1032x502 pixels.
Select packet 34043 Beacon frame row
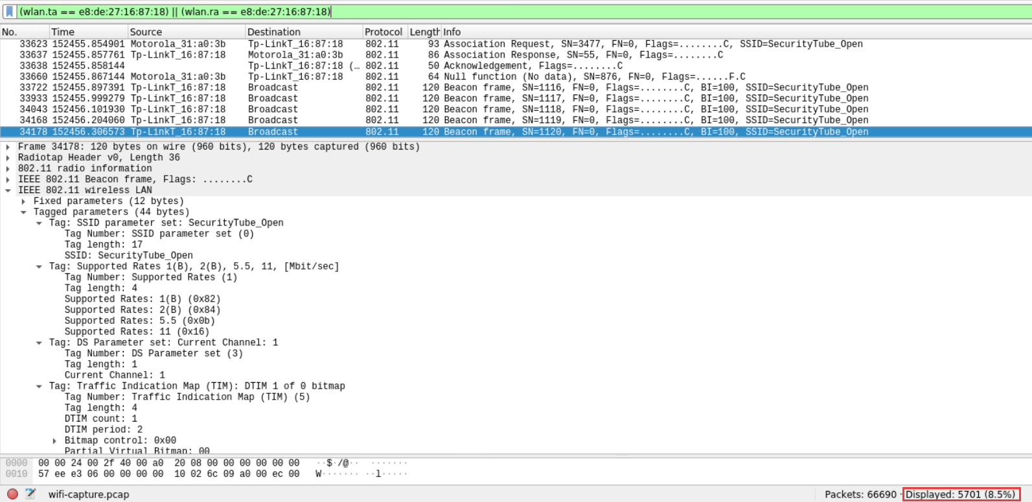[x=516, y=109]
